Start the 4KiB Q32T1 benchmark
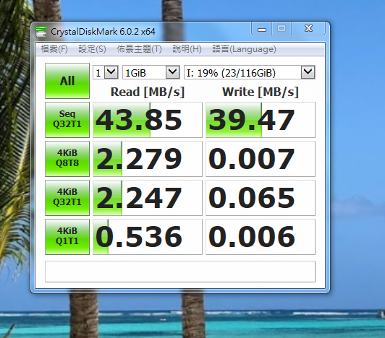The width and height of the screenshot is (385, 338). (67, 198)
